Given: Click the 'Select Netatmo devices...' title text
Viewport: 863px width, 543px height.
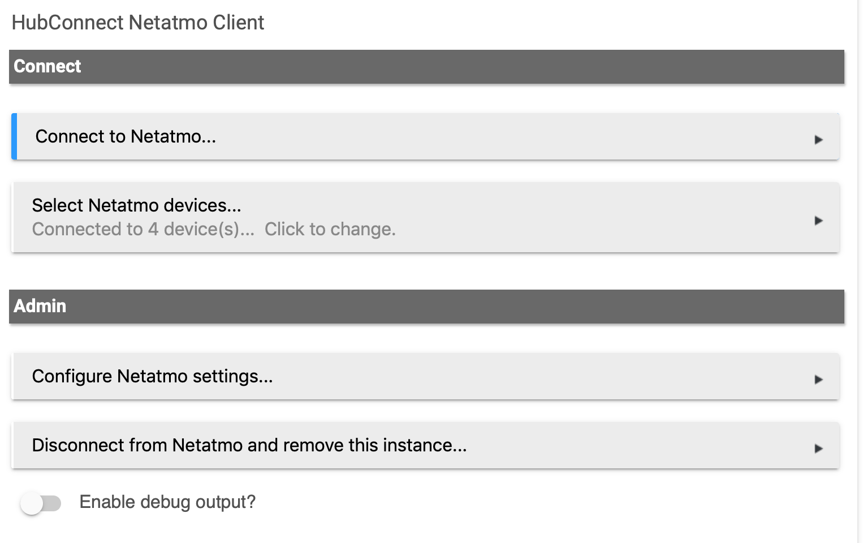Looking at the screenshot, I should (x=137, y=205).
